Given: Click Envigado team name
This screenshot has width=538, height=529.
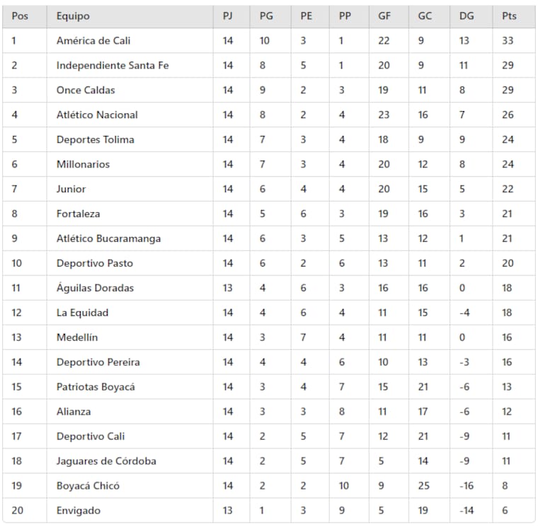Looking at the screenshot, I should (x=79, y=511).
